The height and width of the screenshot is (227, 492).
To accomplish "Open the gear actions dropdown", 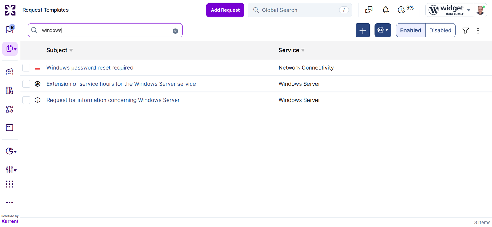I will pyautogui.click(x=383, y=30).
